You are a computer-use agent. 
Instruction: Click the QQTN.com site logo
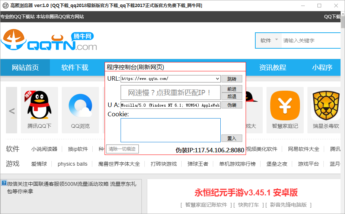tap(49, 40)
